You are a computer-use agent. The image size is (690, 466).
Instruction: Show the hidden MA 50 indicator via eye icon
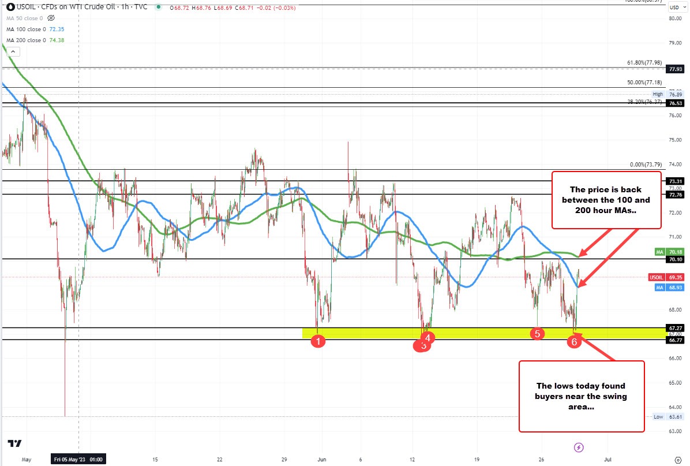pos(51,18)
